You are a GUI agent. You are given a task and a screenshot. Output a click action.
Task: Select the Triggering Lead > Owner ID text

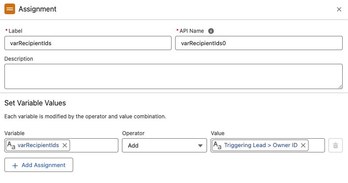coord(261,145)
